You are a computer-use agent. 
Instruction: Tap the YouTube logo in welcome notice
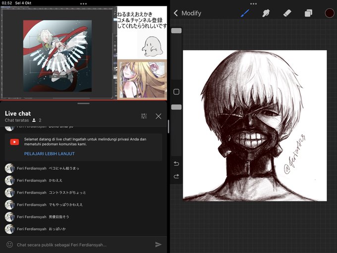(14, 142)
